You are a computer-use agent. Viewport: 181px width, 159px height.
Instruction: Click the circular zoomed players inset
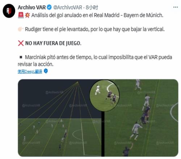coord(105,95)
